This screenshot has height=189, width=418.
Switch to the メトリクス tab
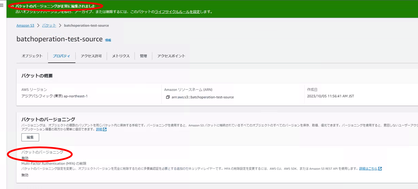[121, 56]
